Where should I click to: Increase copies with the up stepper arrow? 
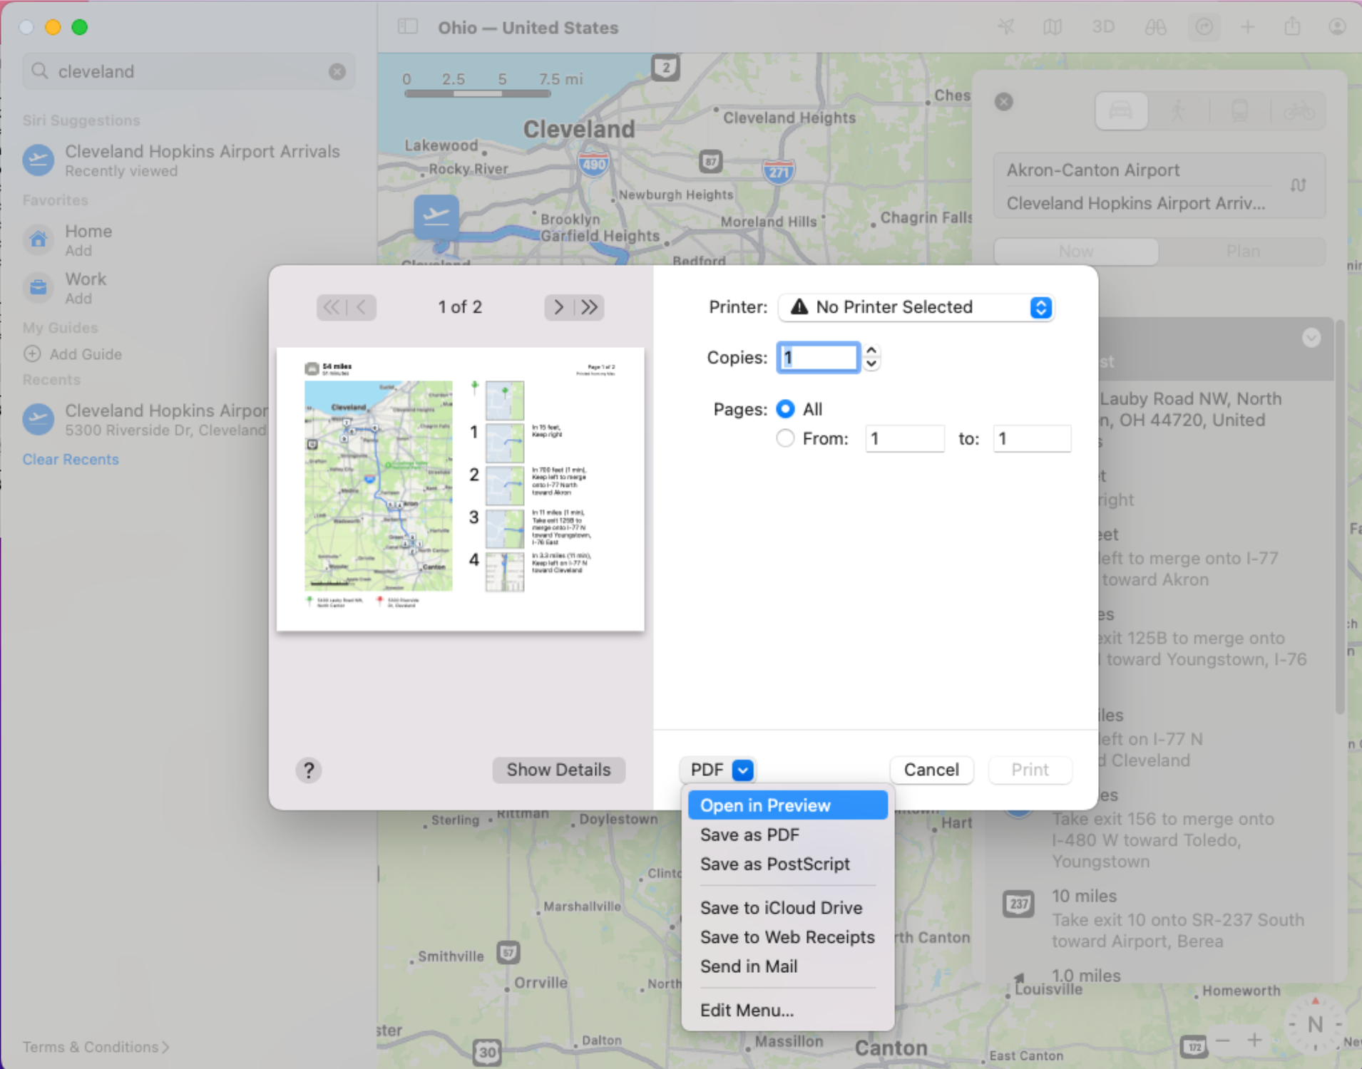(x=871, y=351)
